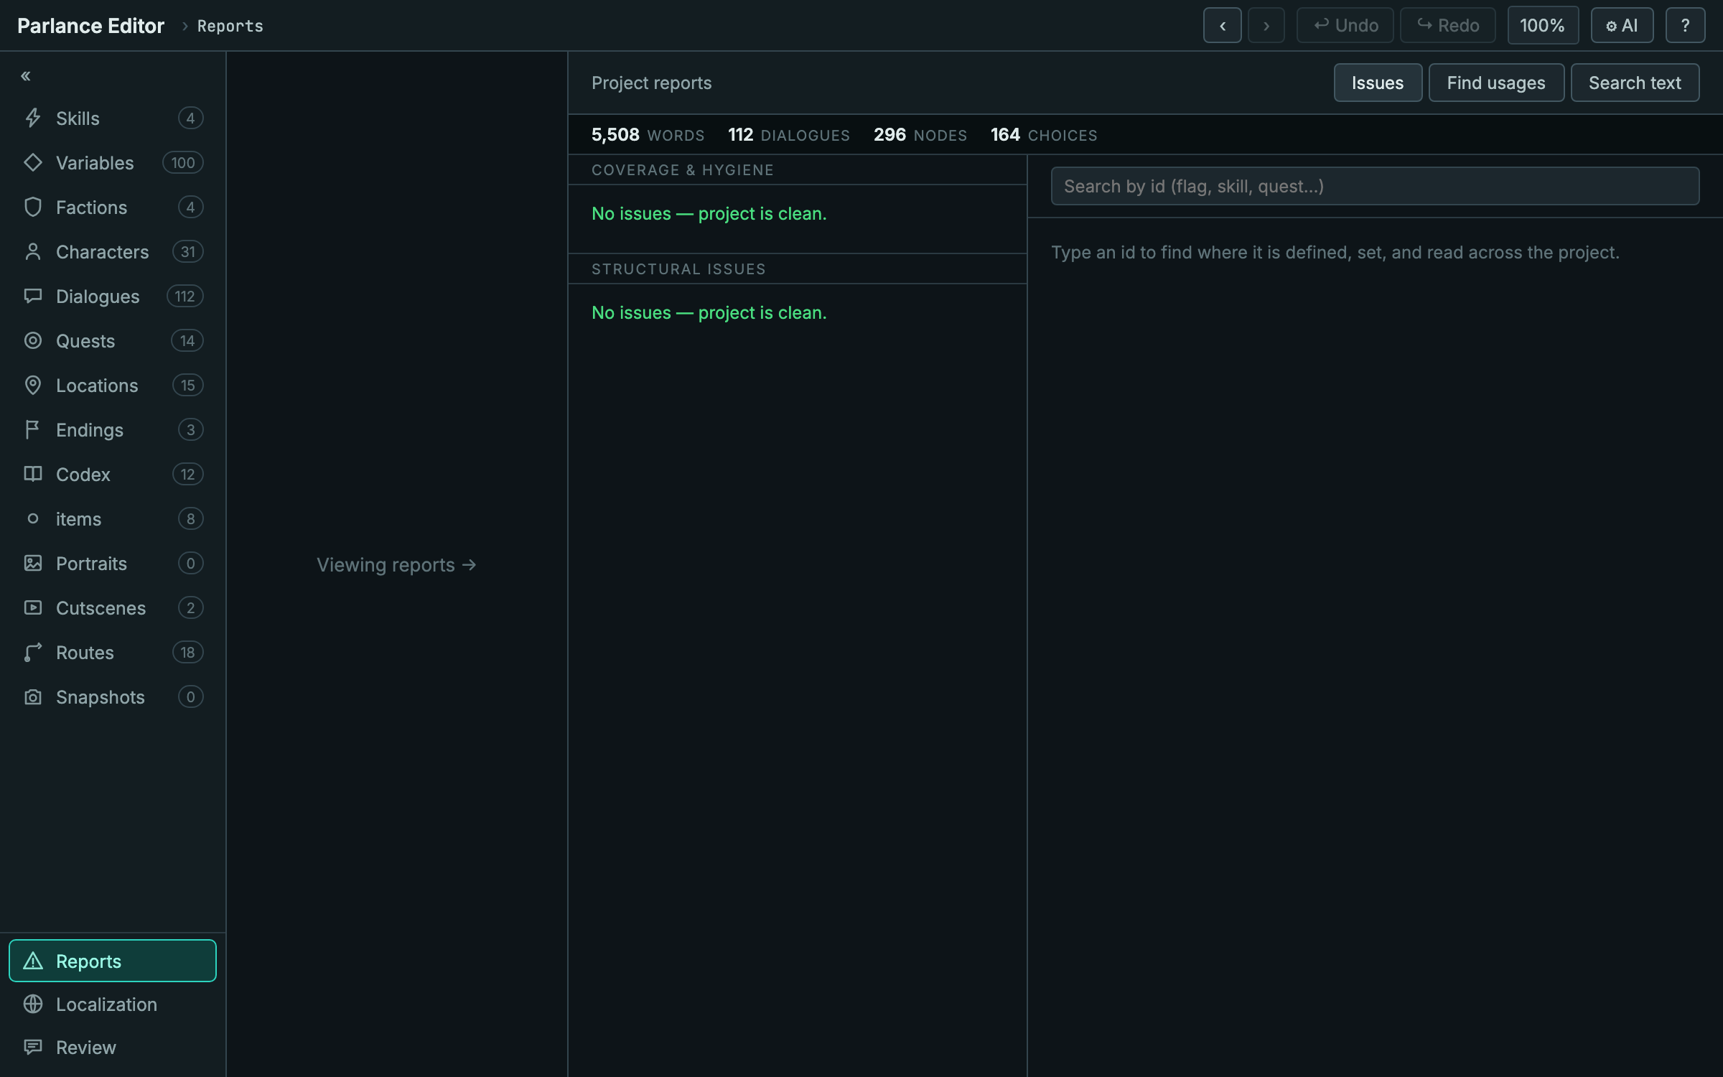Open Cutscenes via the play-frame icon
Viewport: 1723px width, 1077px height.
(x=33, y=607)
